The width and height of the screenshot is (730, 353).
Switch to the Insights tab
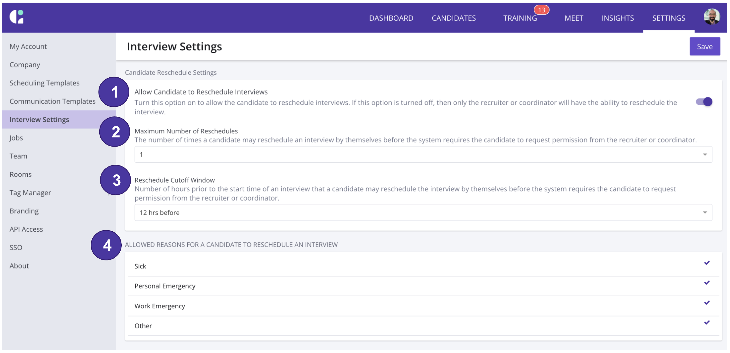coord(618,18)
